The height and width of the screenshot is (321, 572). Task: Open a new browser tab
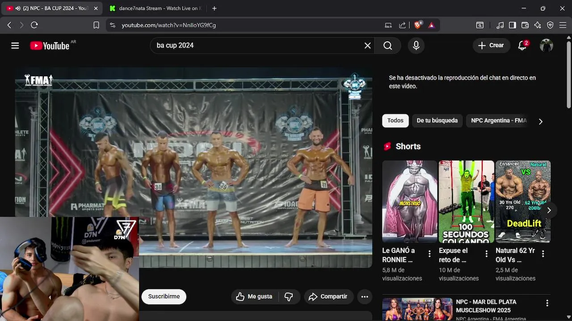coord(214,8)
